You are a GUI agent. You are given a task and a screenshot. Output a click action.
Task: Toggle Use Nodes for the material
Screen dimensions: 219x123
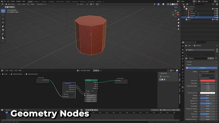(201, 68)
